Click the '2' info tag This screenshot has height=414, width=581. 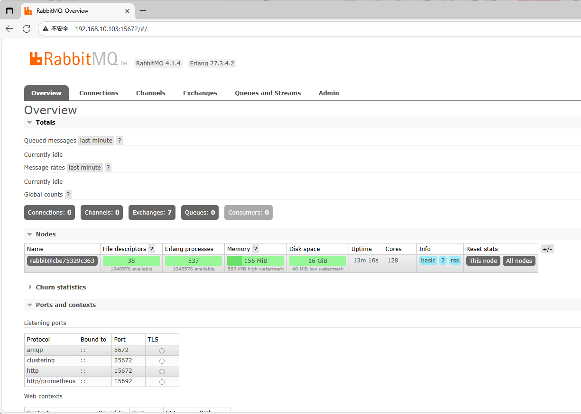point(443,261)
